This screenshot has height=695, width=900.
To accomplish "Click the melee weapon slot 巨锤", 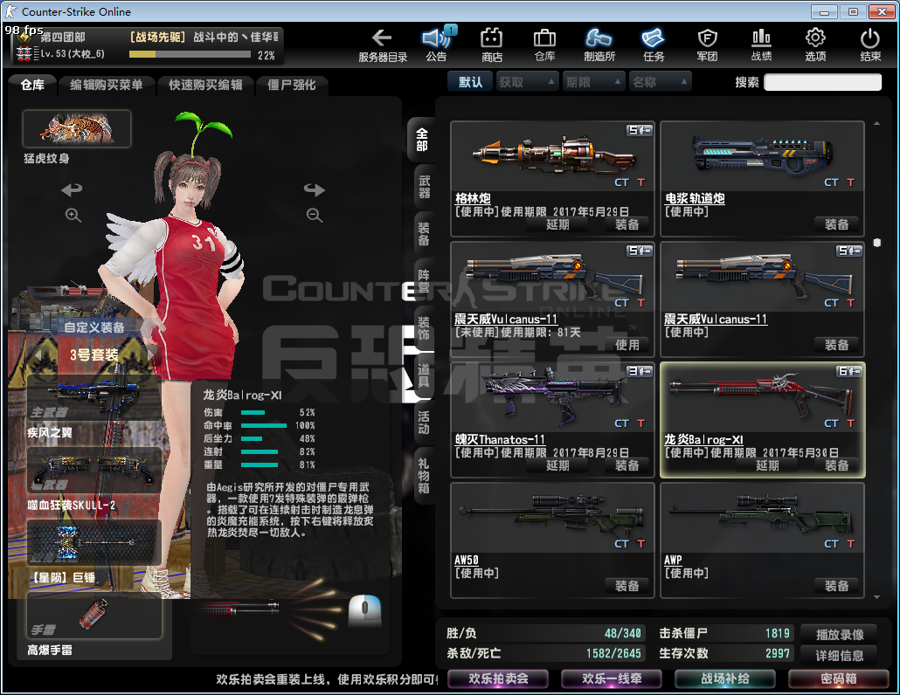I will (93, 542).
